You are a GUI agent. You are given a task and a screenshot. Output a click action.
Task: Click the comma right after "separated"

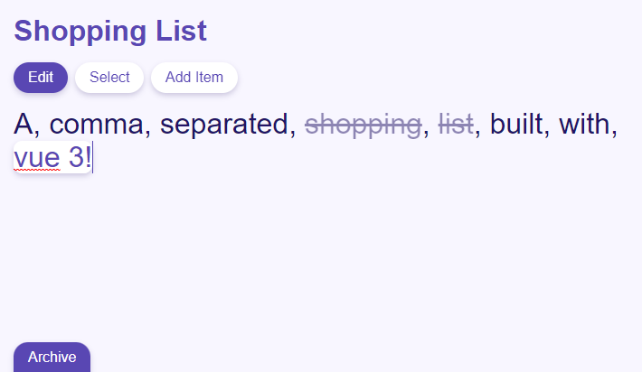point(293,132)
